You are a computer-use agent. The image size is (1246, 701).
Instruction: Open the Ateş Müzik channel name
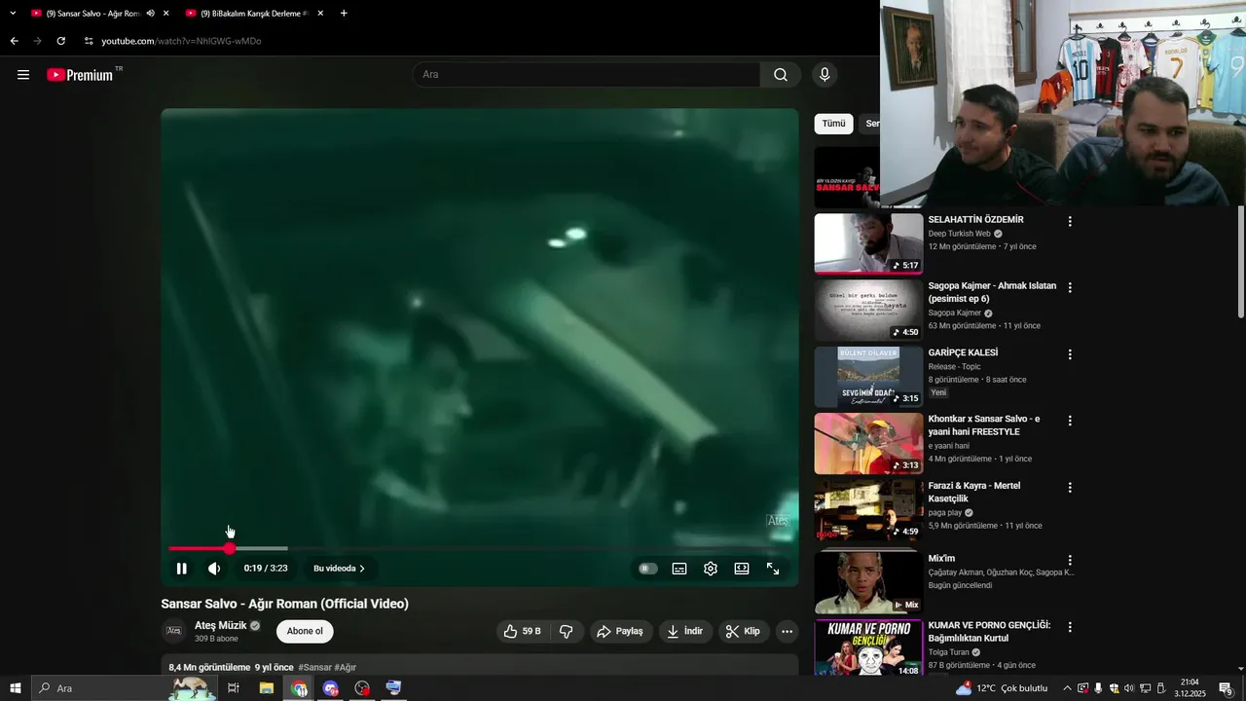(221, 625)
